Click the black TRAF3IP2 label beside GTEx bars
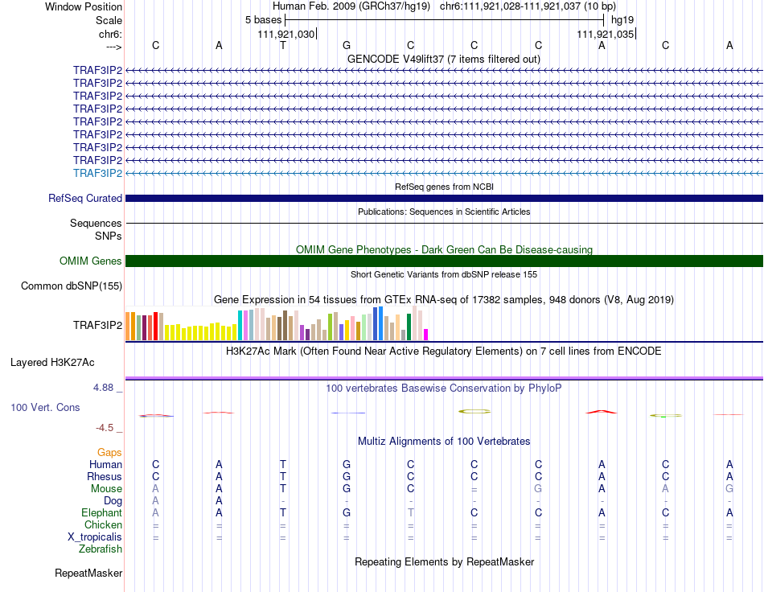Screen dimensions: 764x592 click(x=97, y=325)
